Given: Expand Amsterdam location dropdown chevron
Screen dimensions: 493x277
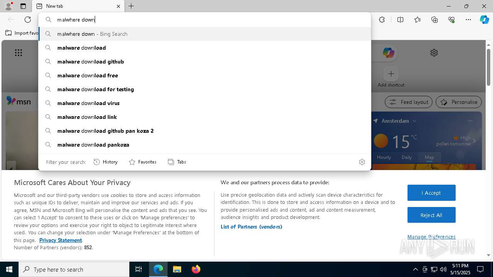Looking at the screenshot, I should (414, 121).
